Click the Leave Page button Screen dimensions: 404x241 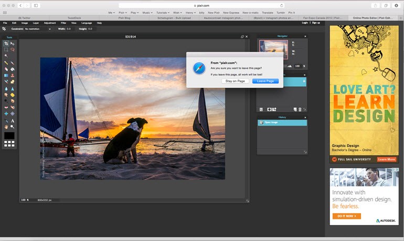pyautogui.click(x=265, y=81)
